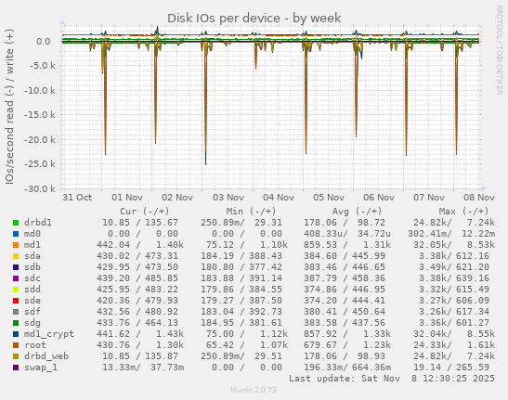The image size is (508, 400).
Task: Click the '02 Nov' x-axis label
Action: (x=177, y=198)
